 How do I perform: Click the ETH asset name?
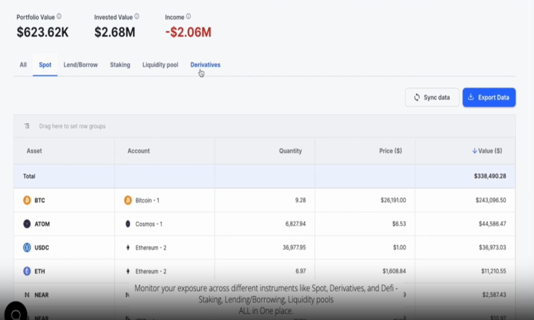pos(40,271)
